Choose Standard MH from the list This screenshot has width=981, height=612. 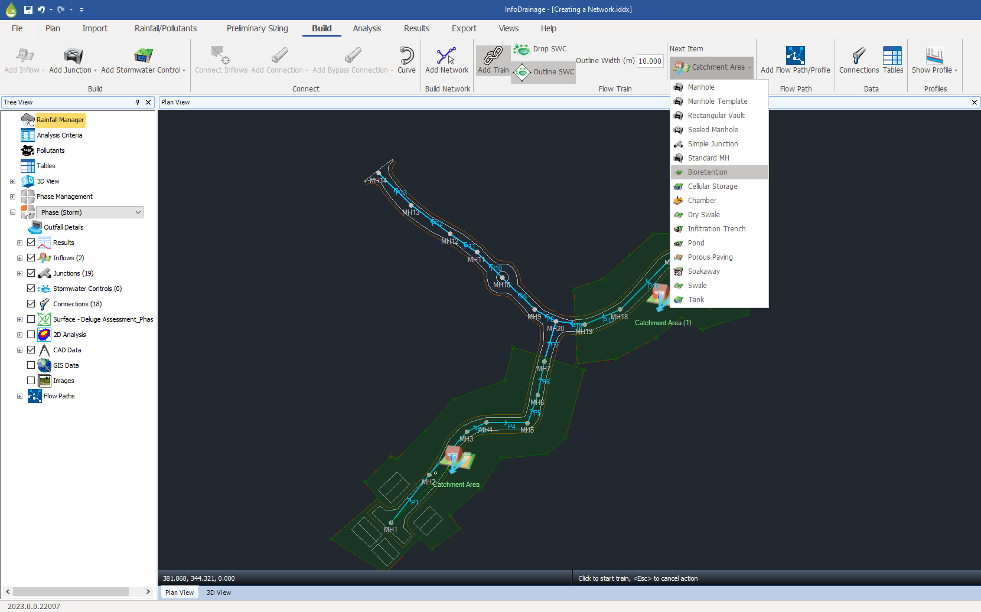click(719, 158)
